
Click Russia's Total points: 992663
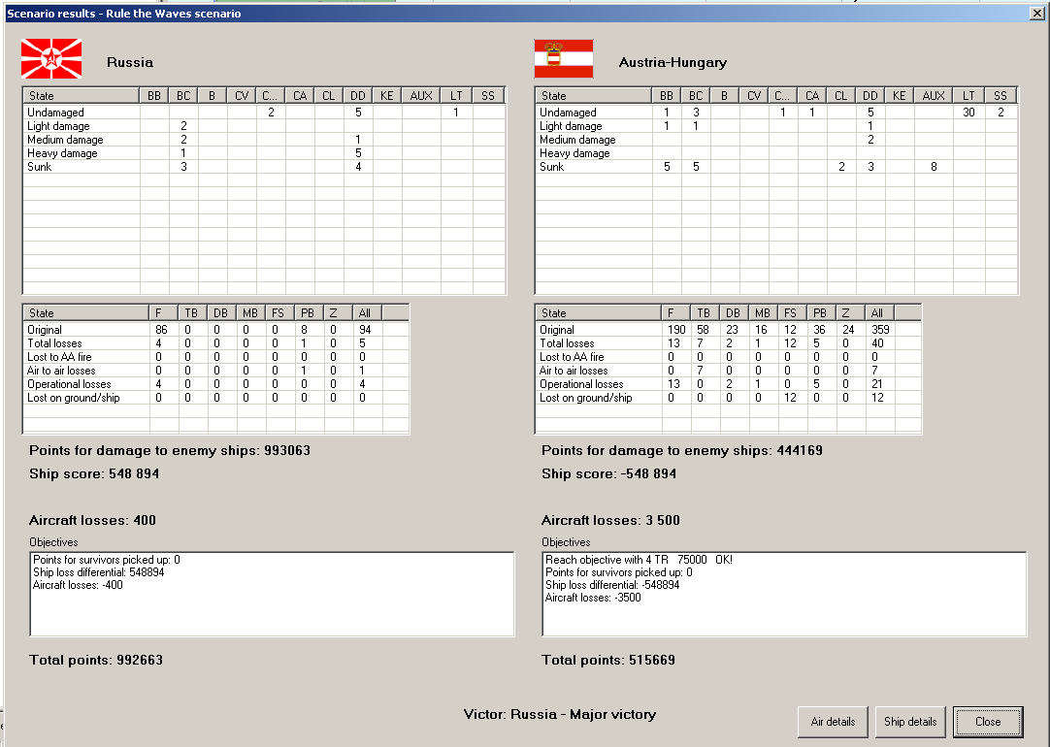click(96, 660)
